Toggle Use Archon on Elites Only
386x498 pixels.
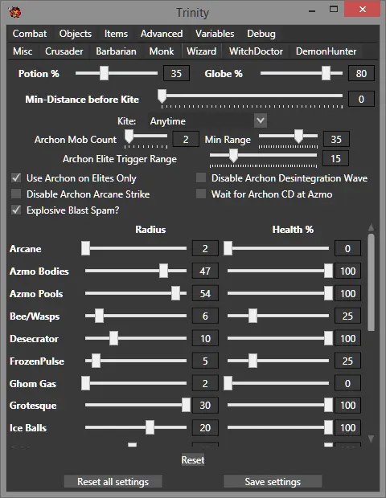16,178
